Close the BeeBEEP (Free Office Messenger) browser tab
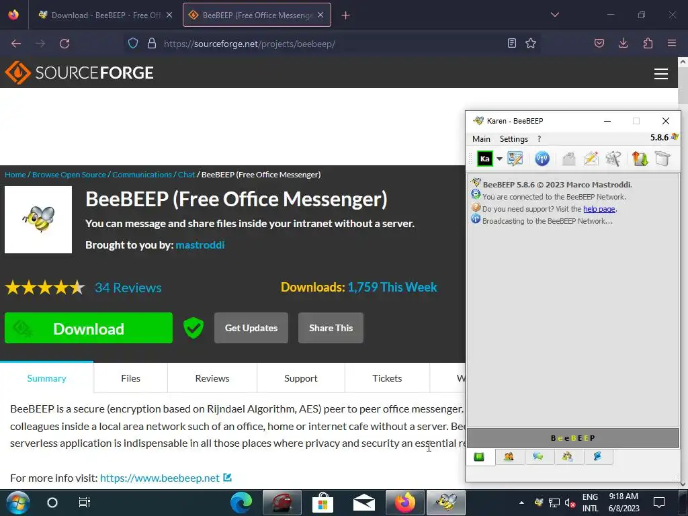The height and width of the screenshot is (516, 688). 320,15
